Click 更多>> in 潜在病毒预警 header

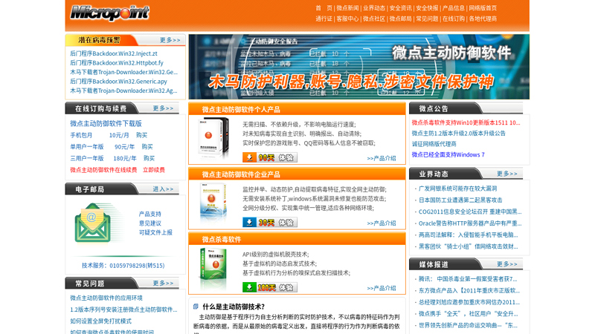click(x=170, y=40)
